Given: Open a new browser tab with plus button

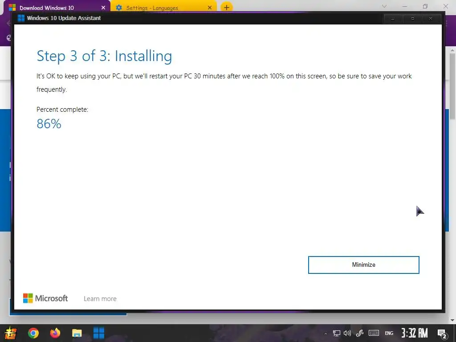Looking at the screenshot, I should pos(227,8).
